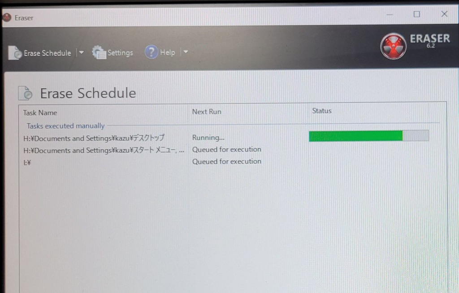Minimize the Eraser window
Screen dimensions: 459x293
(390, 15)
